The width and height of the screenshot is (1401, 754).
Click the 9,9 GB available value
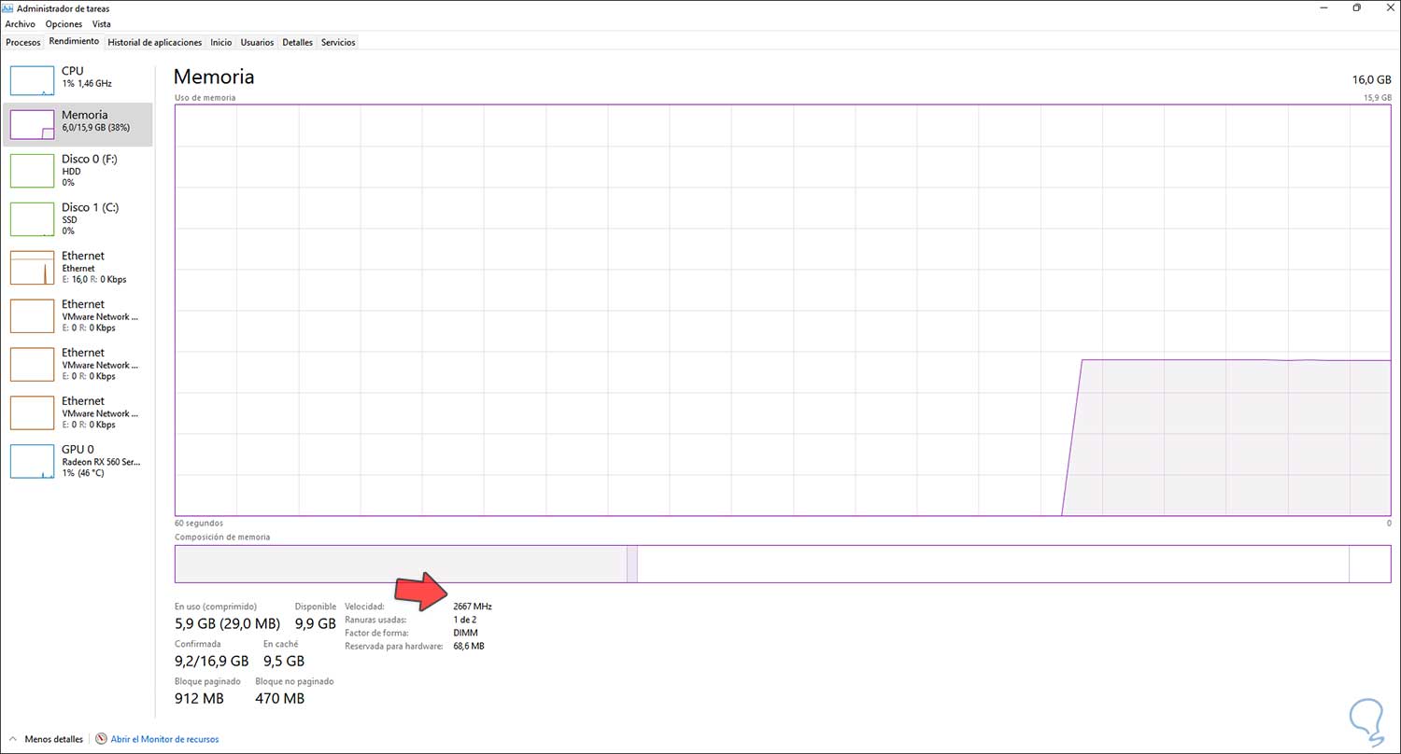point(316,623)
